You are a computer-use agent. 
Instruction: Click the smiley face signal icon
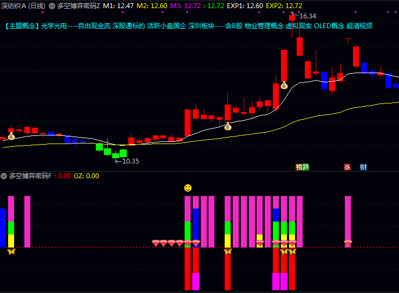tap(188, 188)
